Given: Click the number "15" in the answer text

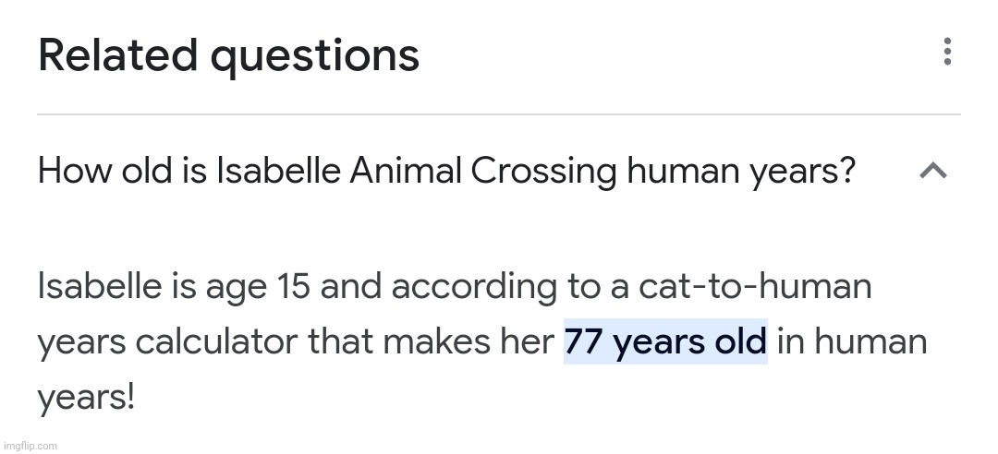Looking at the screenshot, I should (294, 287).
